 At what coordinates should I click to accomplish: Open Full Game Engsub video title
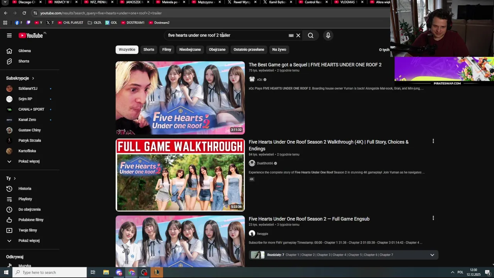309,219
